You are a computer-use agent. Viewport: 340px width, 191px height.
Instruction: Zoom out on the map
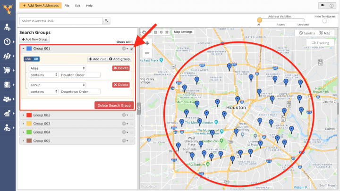pos(147,53)
